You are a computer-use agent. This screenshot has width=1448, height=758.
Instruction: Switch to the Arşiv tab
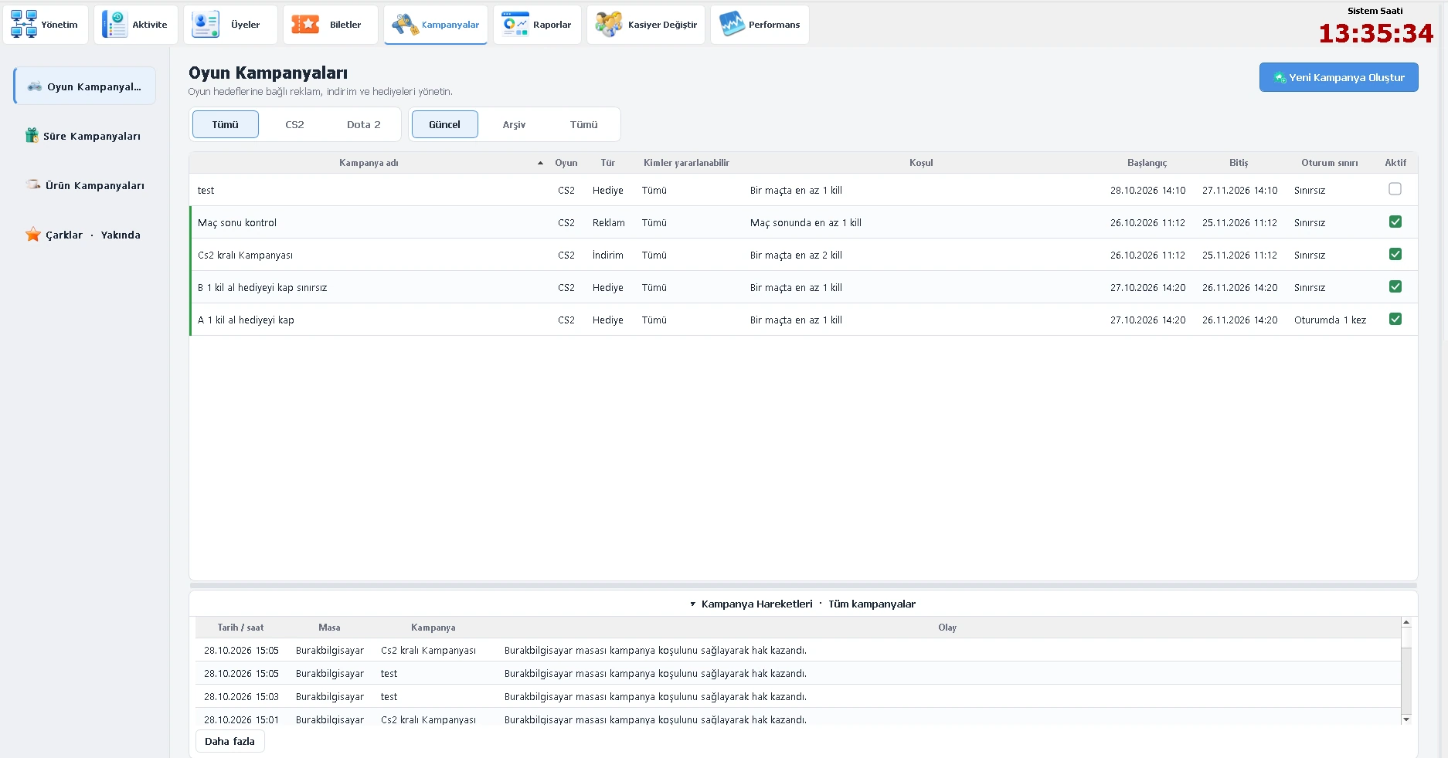(x=514, y=124)
